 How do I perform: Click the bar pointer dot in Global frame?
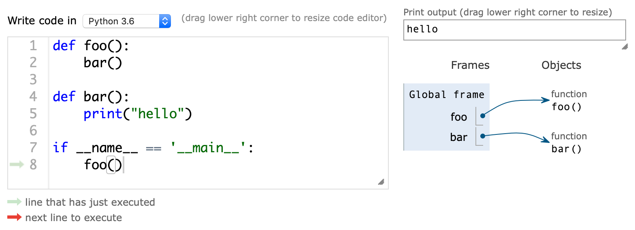coord(483,136)
